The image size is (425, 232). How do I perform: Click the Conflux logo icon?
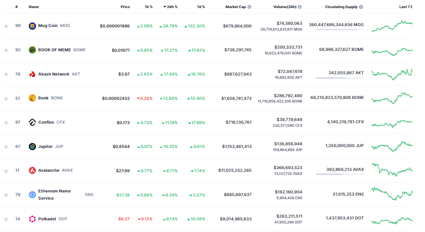tap(32, 122)
